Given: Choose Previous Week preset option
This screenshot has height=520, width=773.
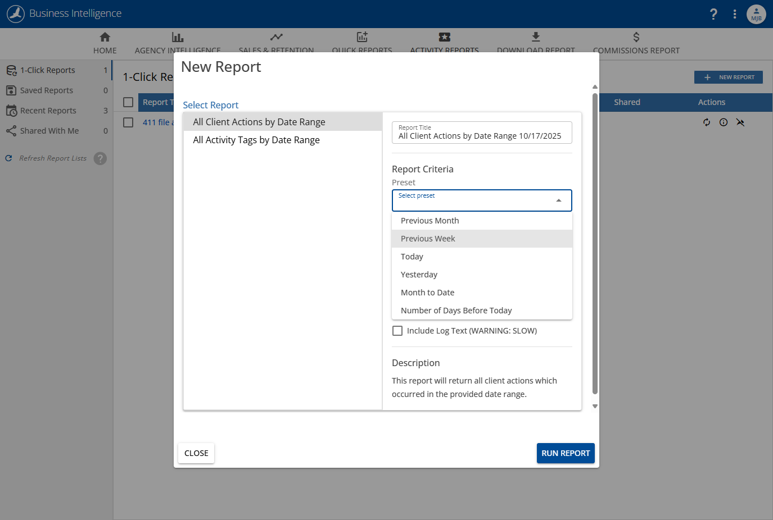Looking at the screenshot, I should click(482, 239).
